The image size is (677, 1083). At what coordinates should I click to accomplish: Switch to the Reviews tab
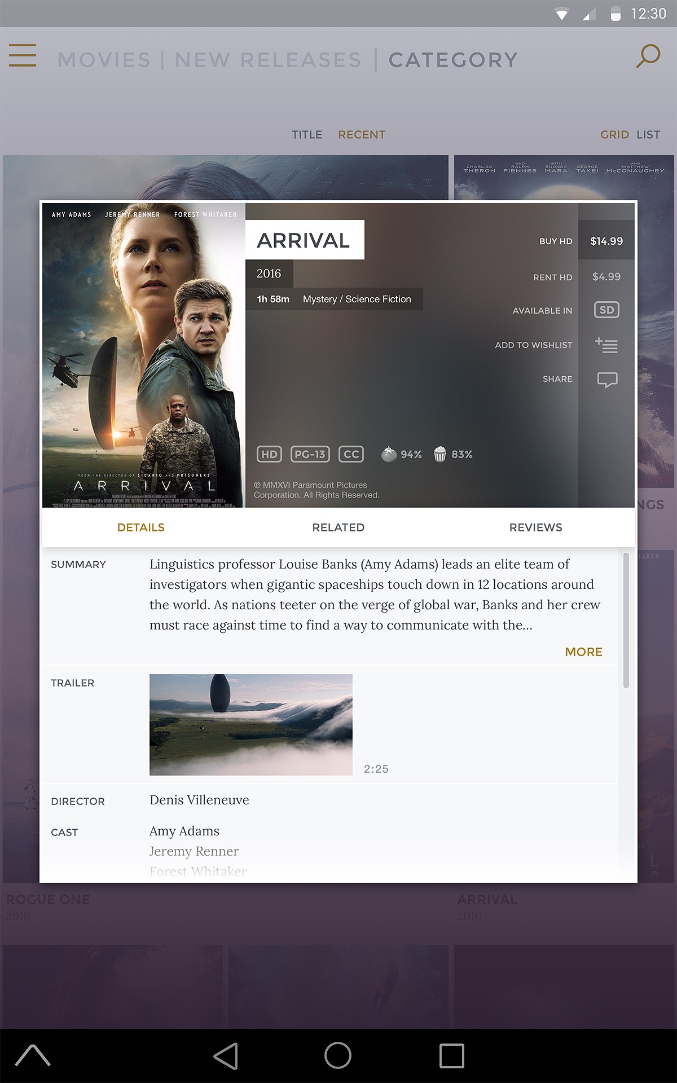click(536, 527)
